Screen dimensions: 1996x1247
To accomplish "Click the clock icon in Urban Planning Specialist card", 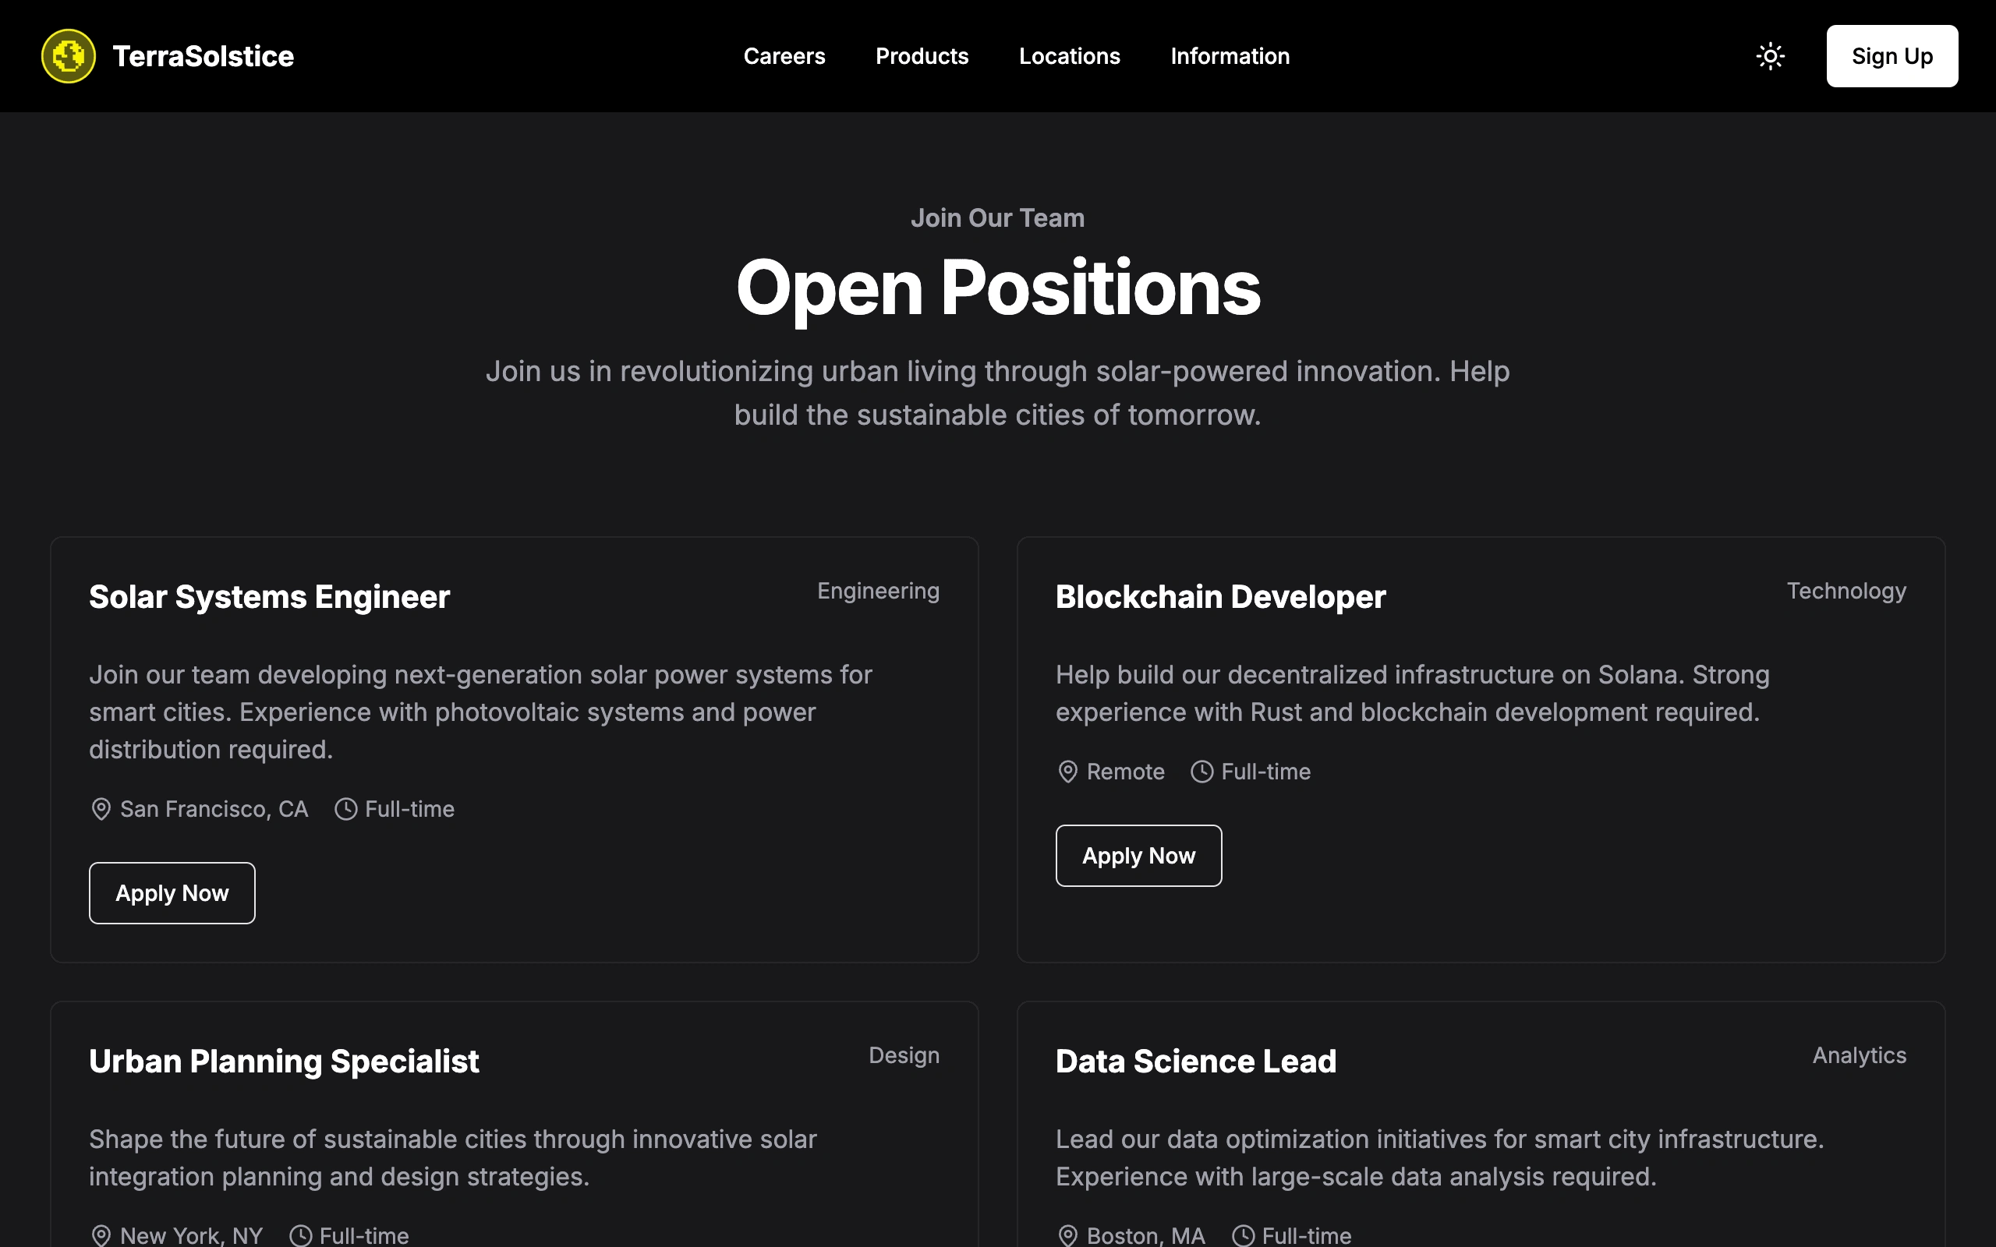I will point(300,1235).
